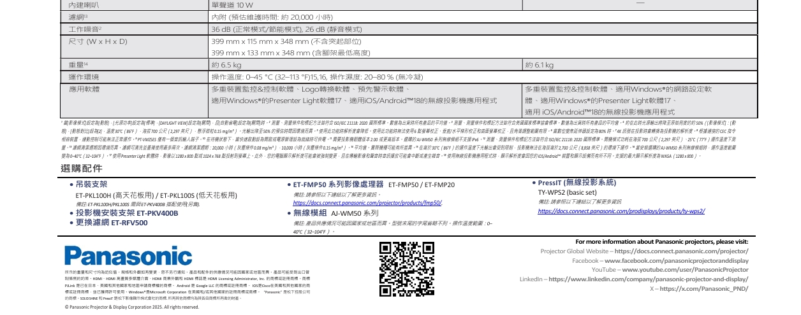Image resolution: width=801 pixels, height=315 pixels.
Task: Click the Panasonic logo
Action: (x=128, y=256)
